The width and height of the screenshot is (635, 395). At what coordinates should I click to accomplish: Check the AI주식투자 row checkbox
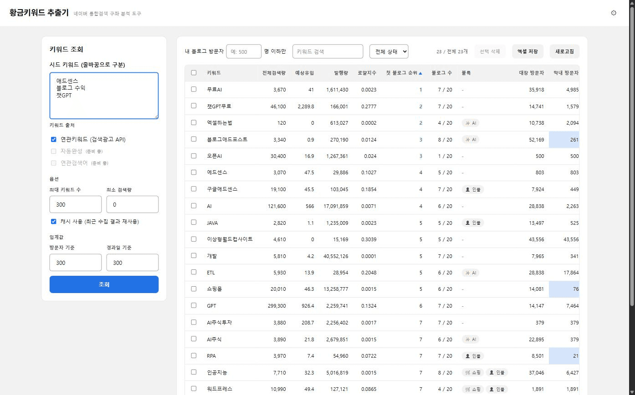(x=194, y=322)
